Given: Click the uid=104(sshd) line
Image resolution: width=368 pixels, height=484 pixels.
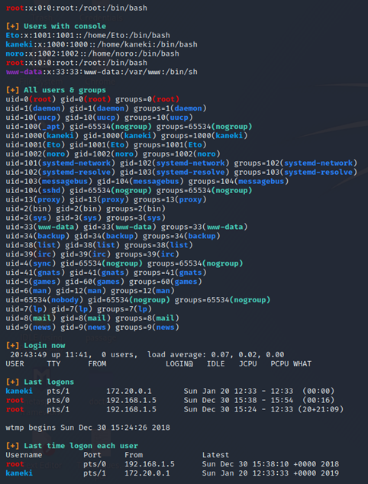Looking at the screenshot, I should (129, 190).
